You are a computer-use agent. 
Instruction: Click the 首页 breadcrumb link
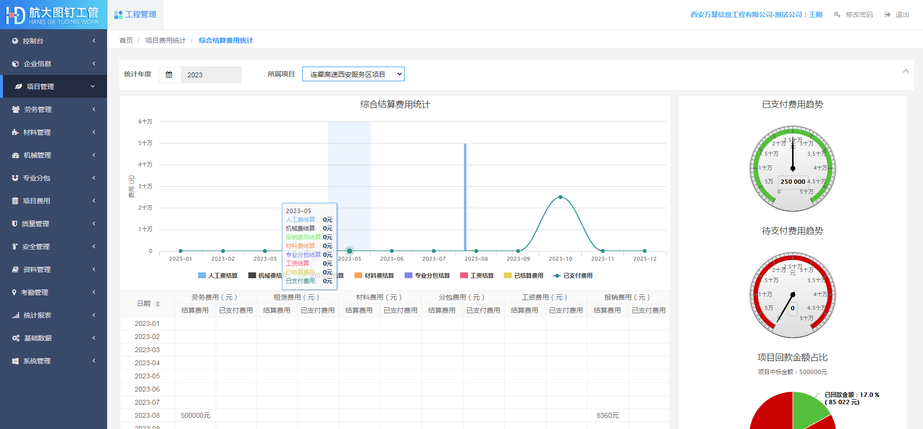tap(126, 40)
